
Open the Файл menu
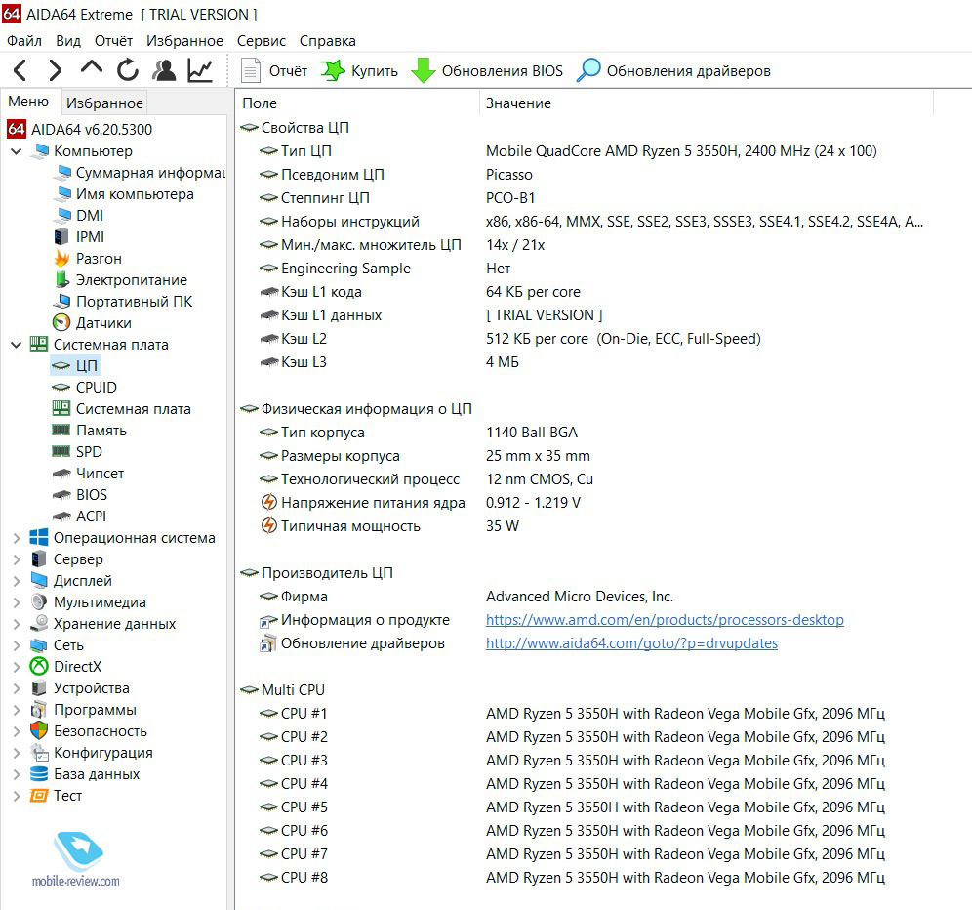pyautogui.click(x=24, y=41)
